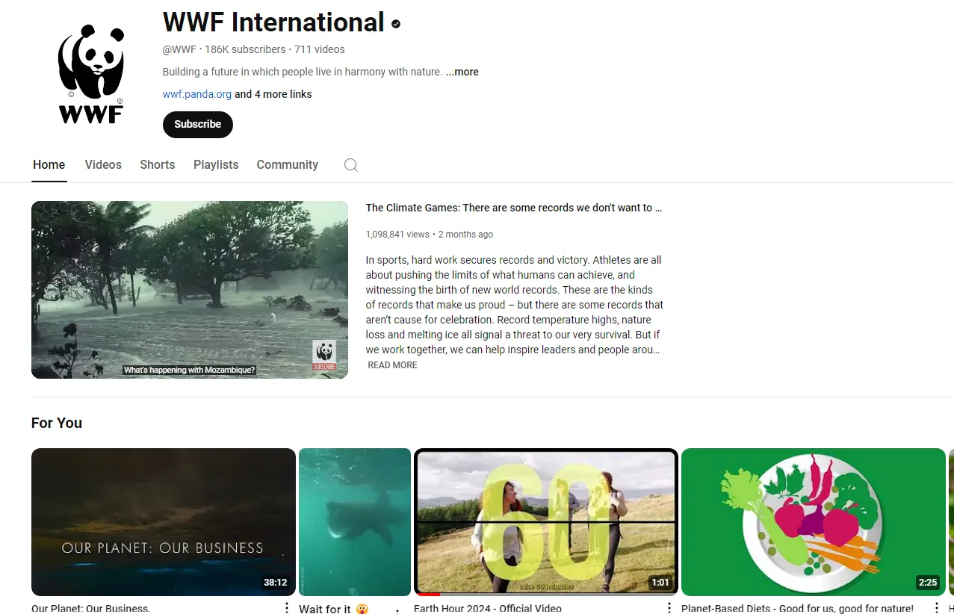Click the channel search magnifier icon
954x614 pixels.
pos(350,165)
